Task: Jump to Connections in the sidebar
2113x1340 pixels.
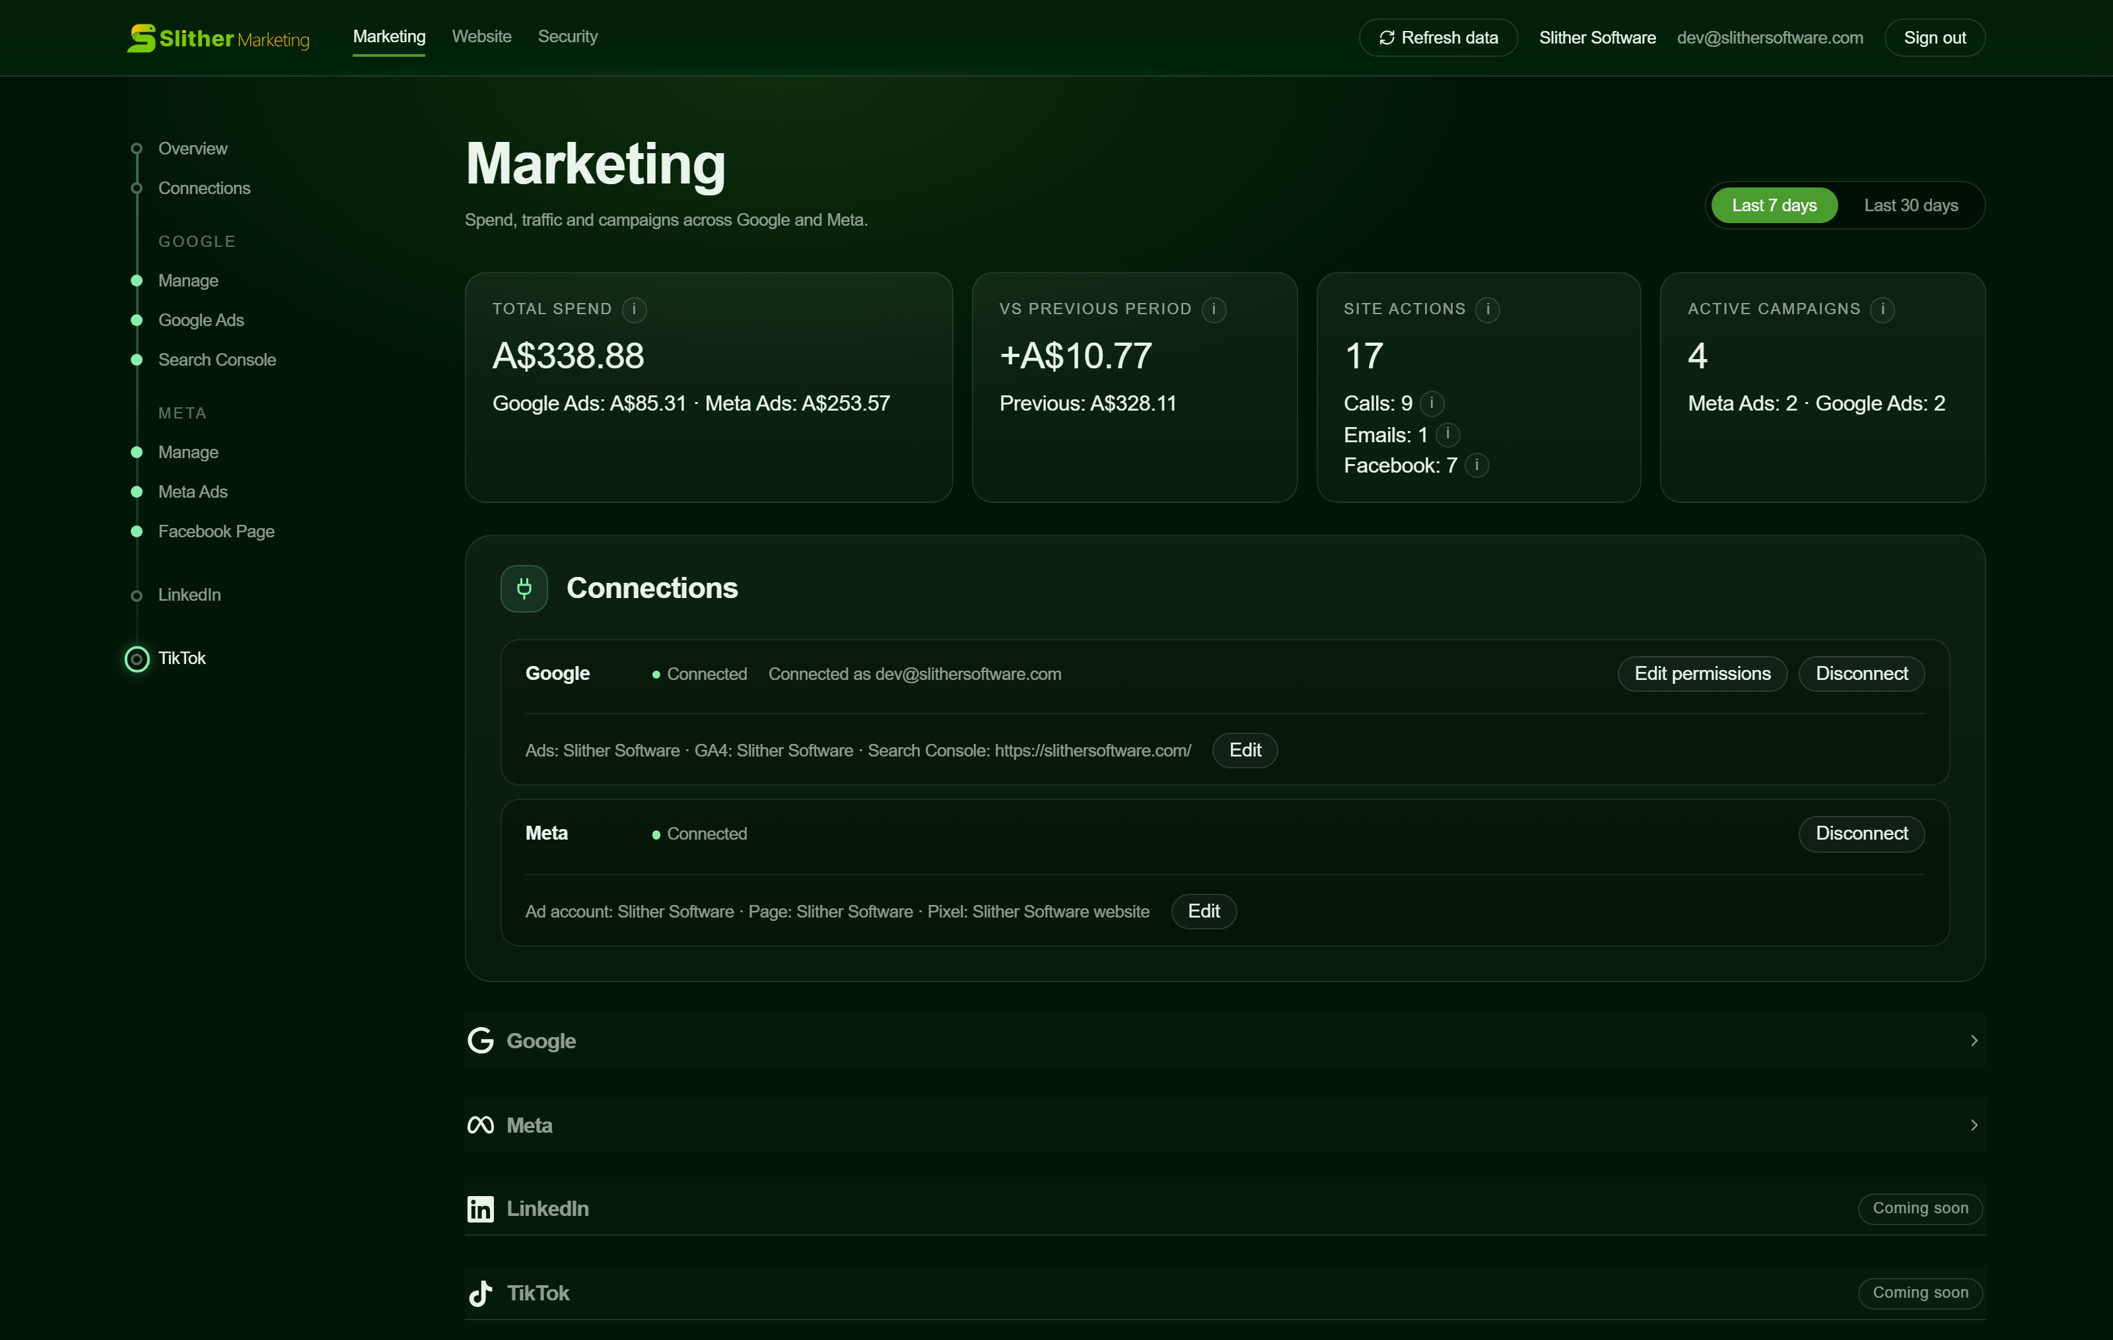Action: pos(203,187)
